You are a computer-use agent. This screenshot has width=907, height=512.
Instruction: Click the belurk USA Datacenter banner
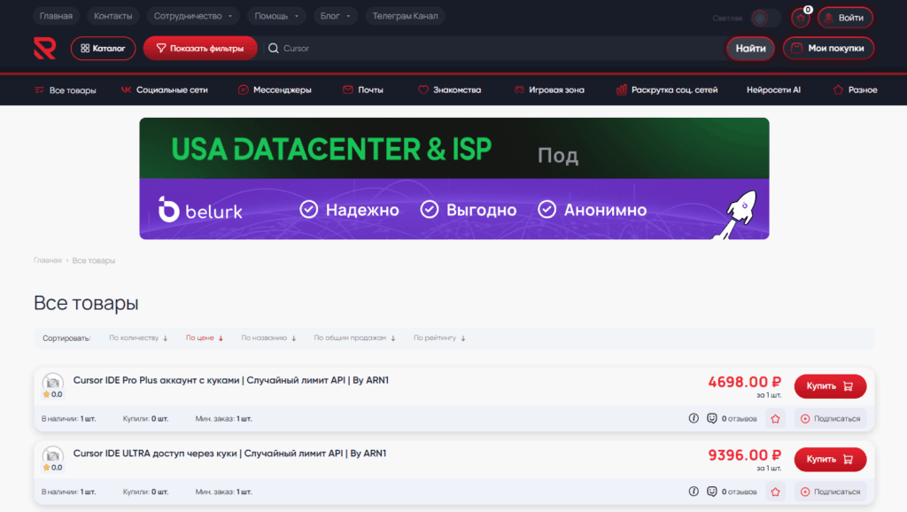454,179
